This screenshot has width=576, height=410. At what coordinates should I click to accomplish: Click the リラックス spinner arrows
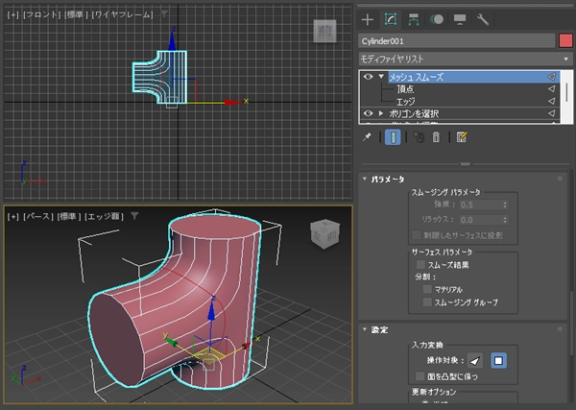[505, 220]
